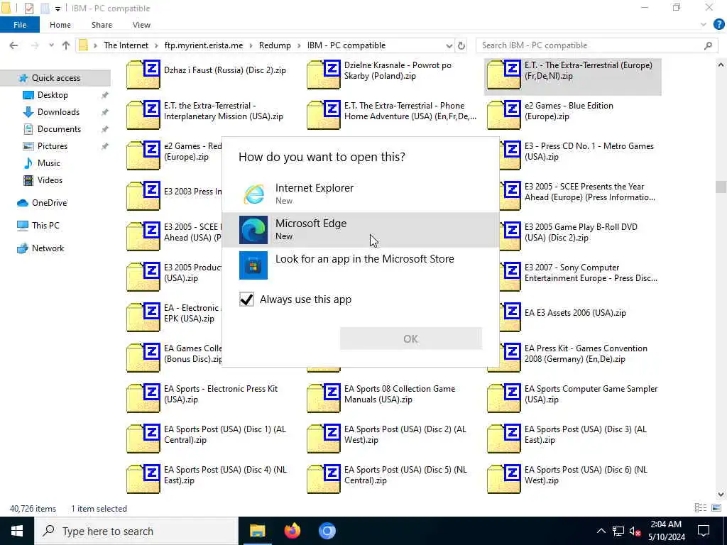Go up one folder level
Image resolution: width=727 pixels, height=545 pixels.
coord(66,45)
